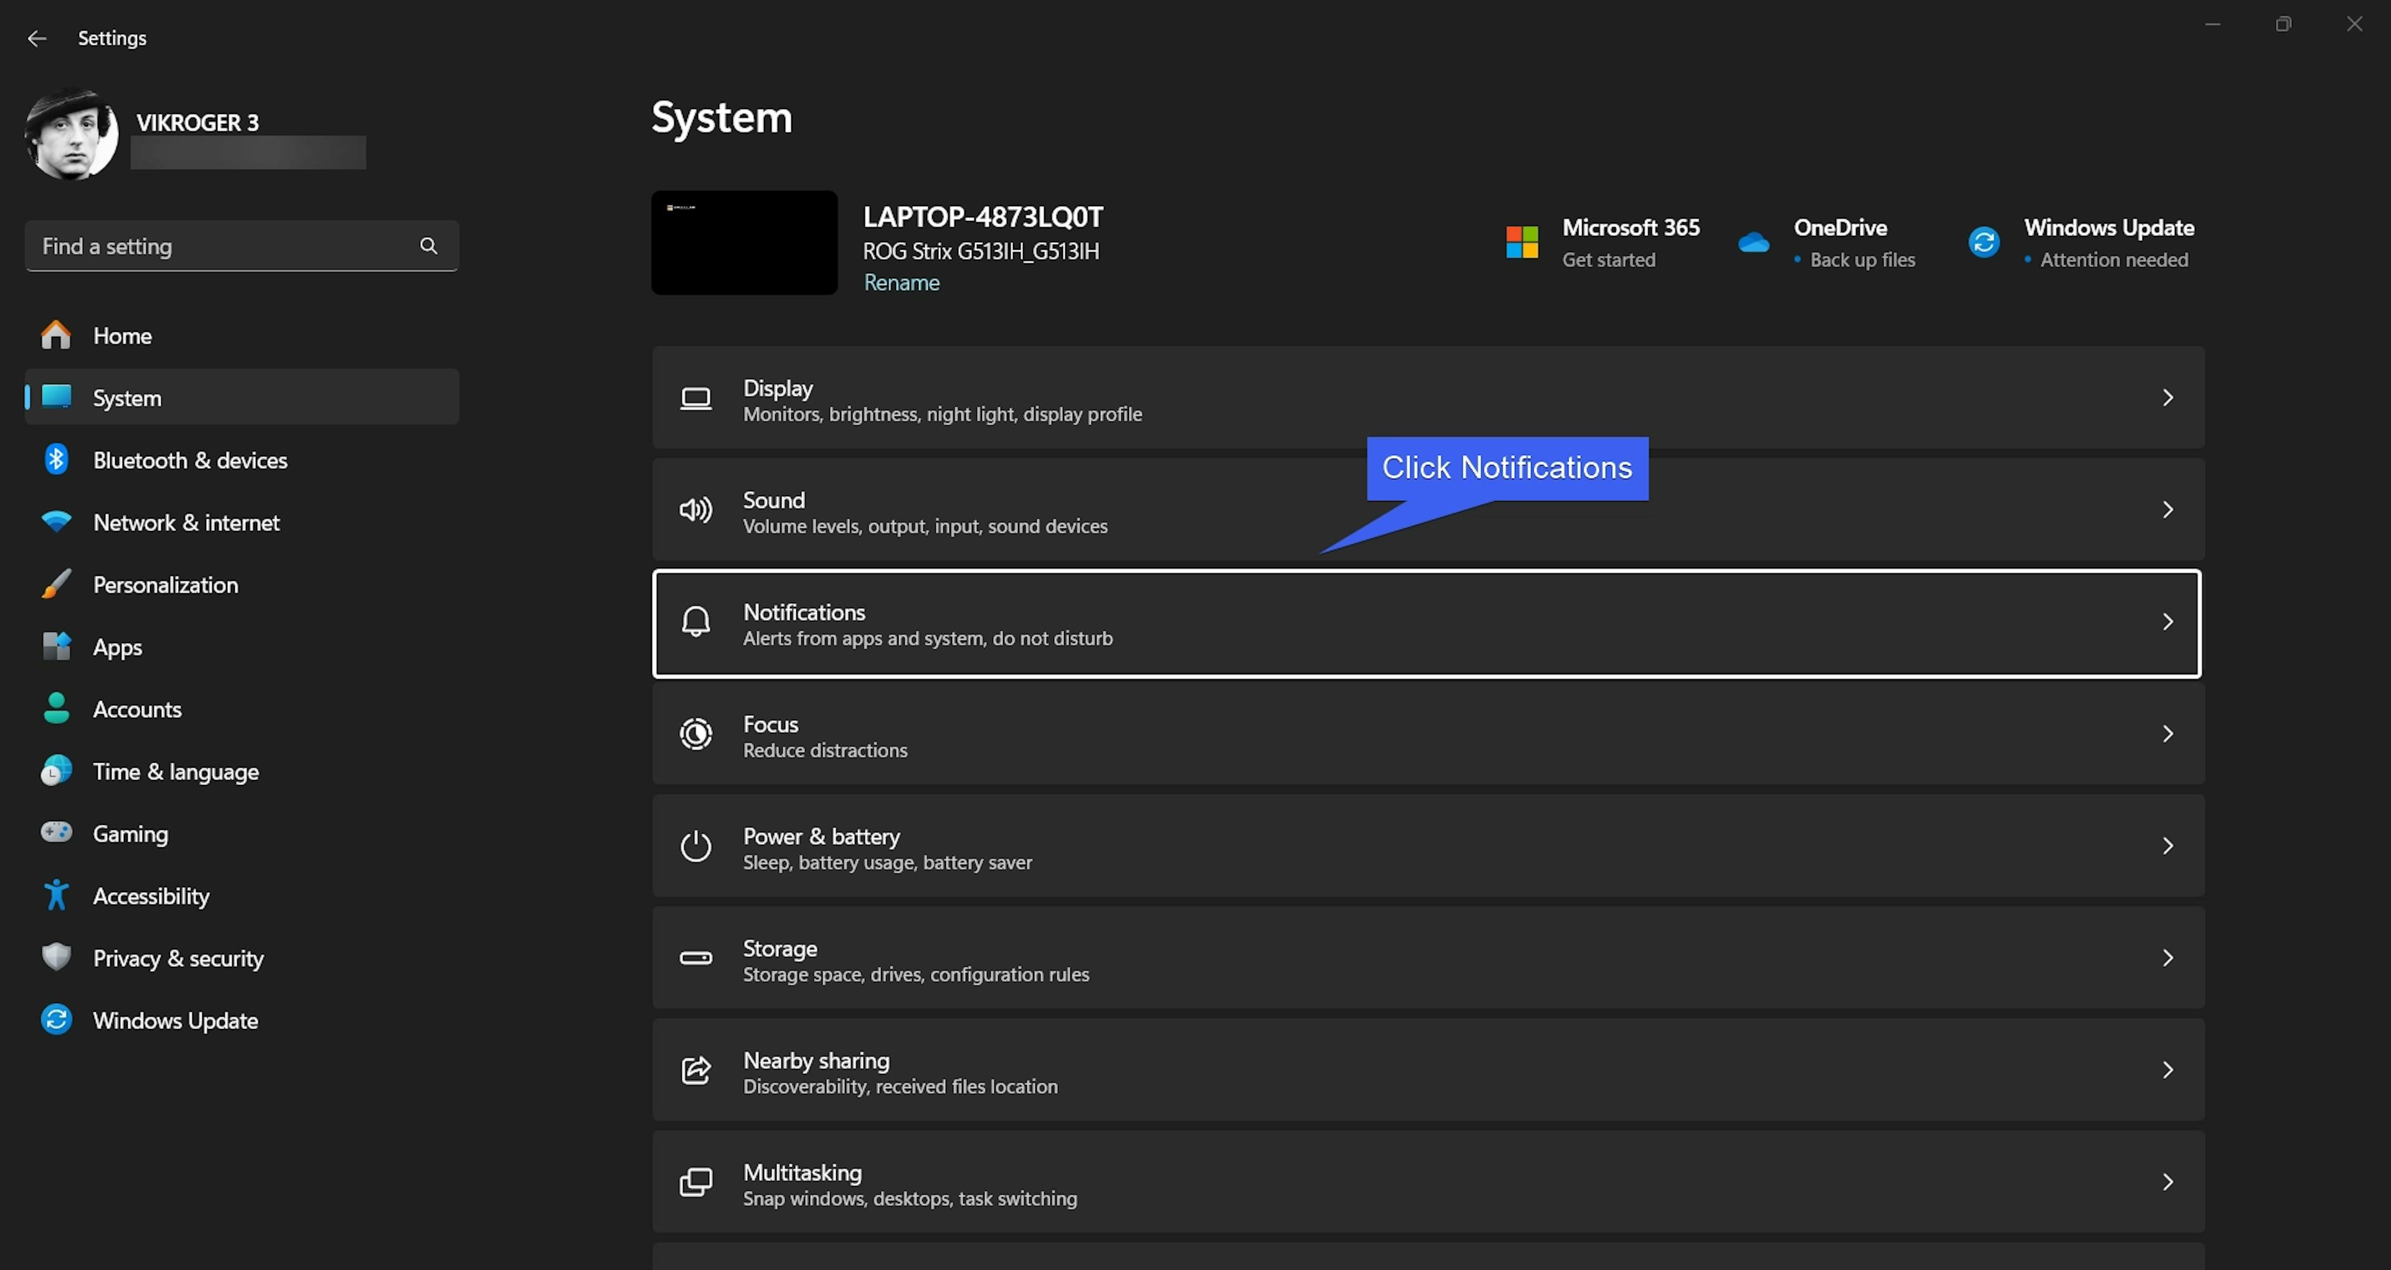Click the Personalization paintbrush icon
This screenshot has width=2391, height=1270.
click(55, 584)
